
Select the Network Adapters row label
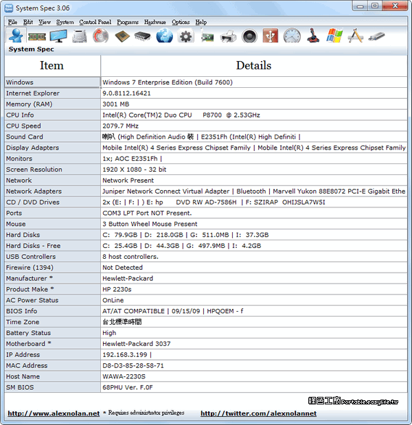52,192
